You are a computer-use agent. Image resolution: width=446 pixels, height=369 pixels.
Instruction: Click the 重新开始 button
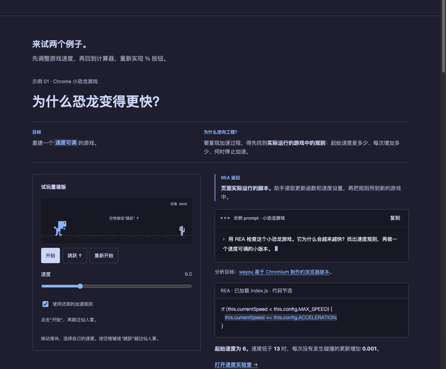104,256
